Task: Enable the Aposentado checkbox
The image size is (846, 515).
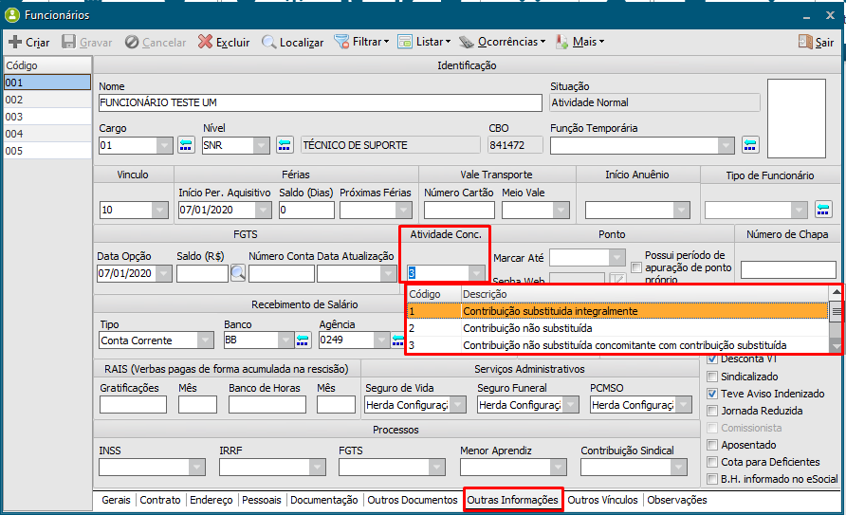Action: pos(714,445)
